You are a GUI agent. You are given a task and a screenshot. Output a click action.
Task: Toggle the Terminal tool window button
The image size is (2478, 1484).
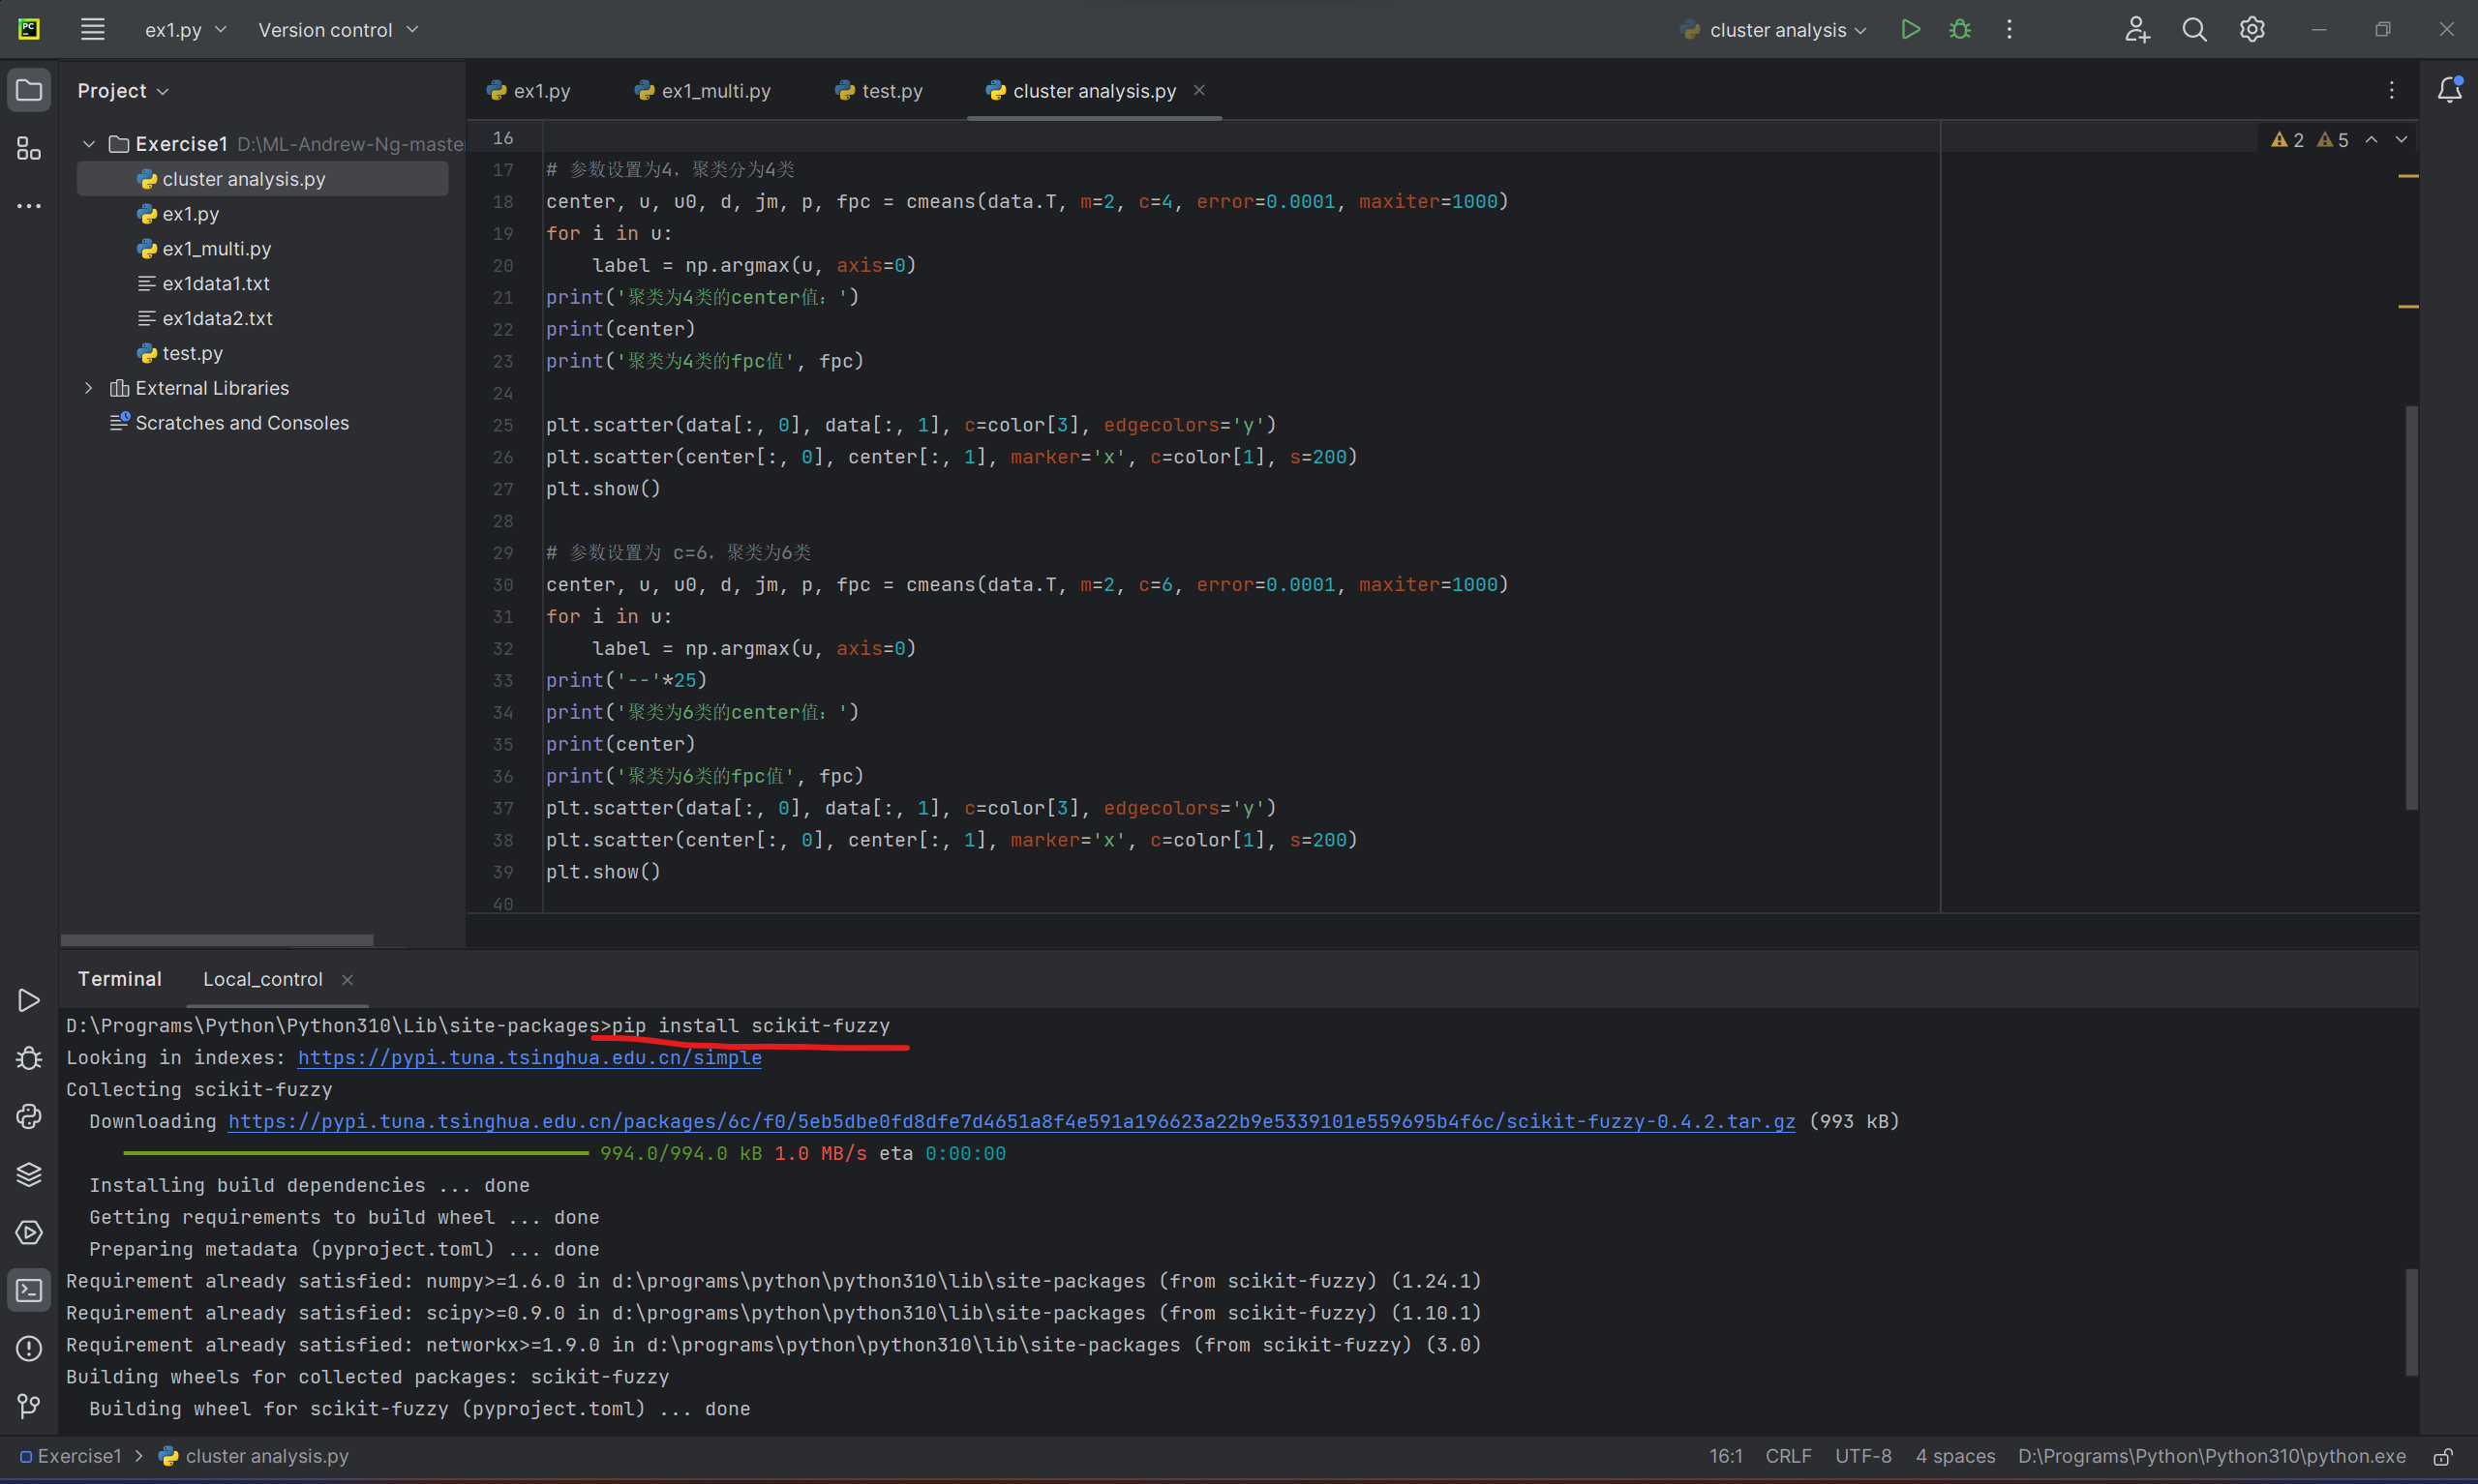pos(29,1290)
